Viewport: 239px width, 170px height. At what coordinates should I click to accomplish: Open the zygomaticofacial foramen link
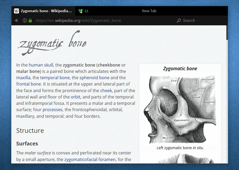pos(90,159)
